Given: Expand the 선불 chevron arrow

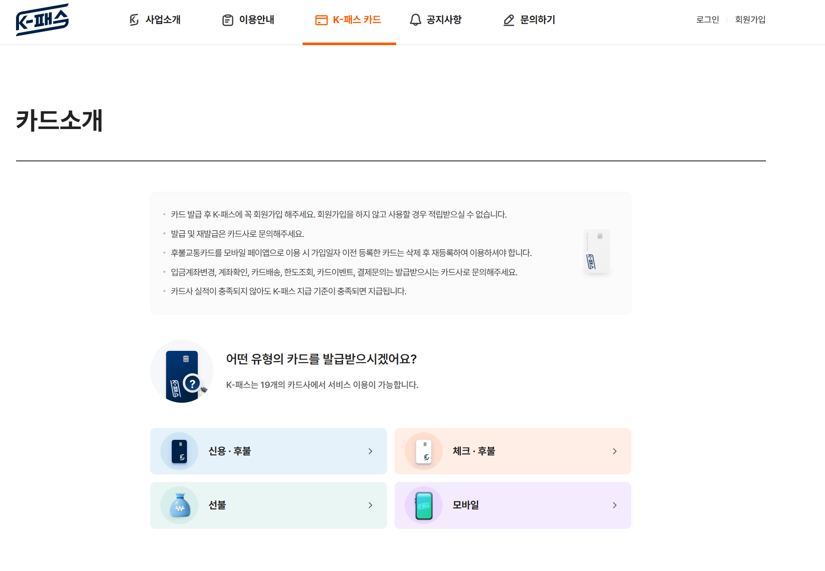Looking at the screenshot, I should coord(370,505).
